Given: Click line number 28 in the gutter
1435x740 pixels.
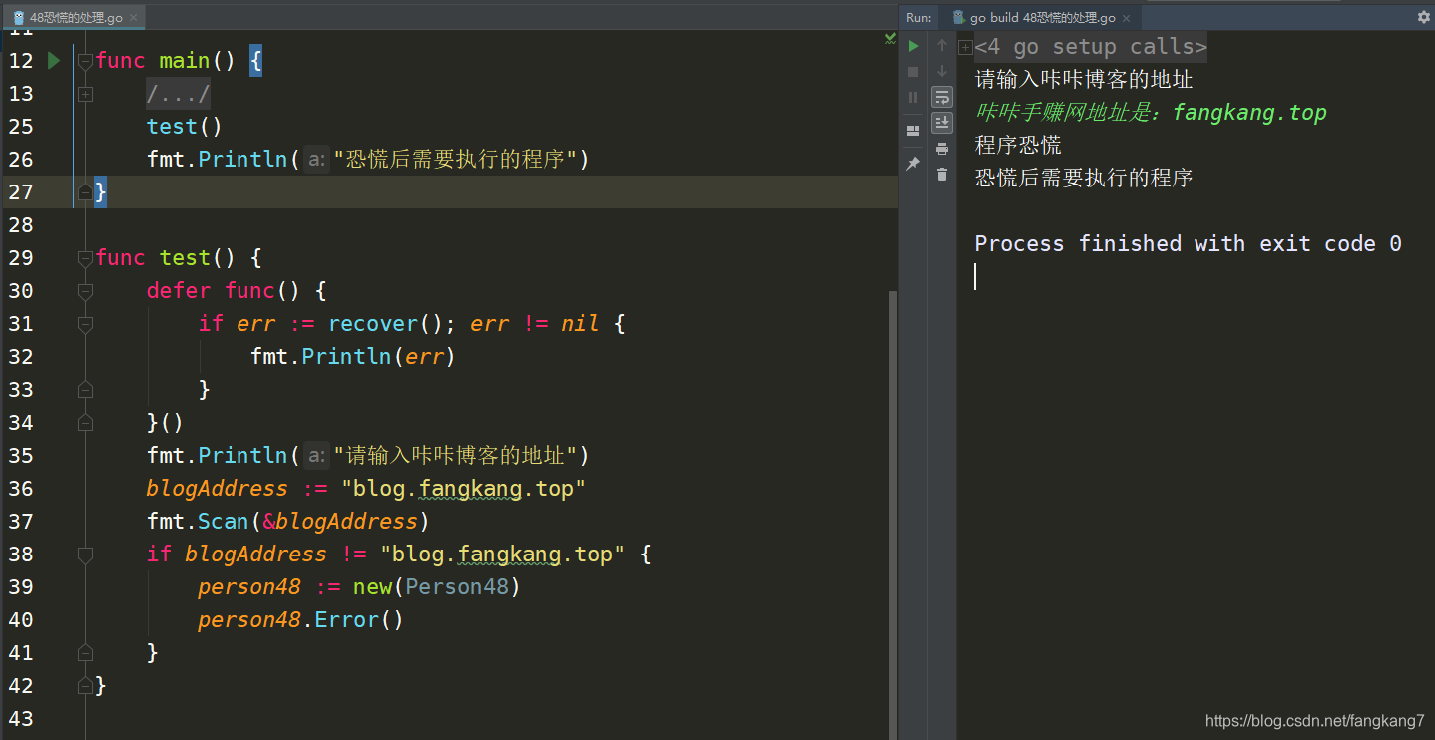Looking at the screenshot, I should click(21, 225).
